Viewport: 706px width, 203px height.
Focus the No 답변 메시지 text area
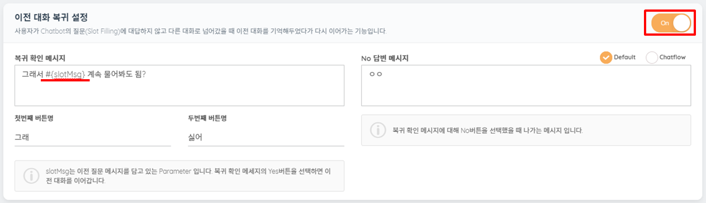click(526, 85)
